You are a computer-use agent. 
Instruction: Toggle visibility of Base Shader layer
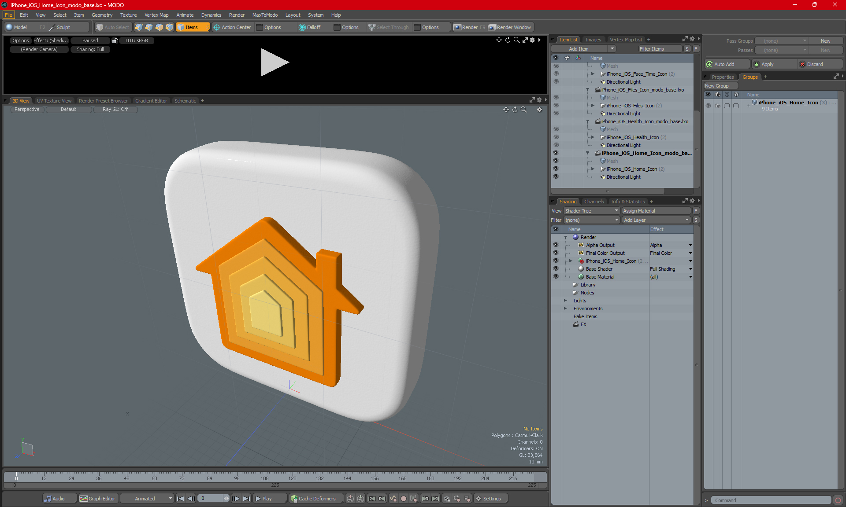pyautogui.click(x=556, y=269)
